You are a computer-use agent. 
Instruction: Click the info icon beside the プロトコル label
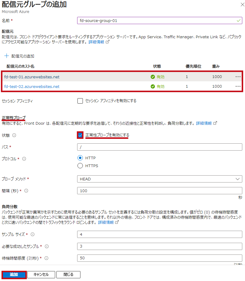24,159
